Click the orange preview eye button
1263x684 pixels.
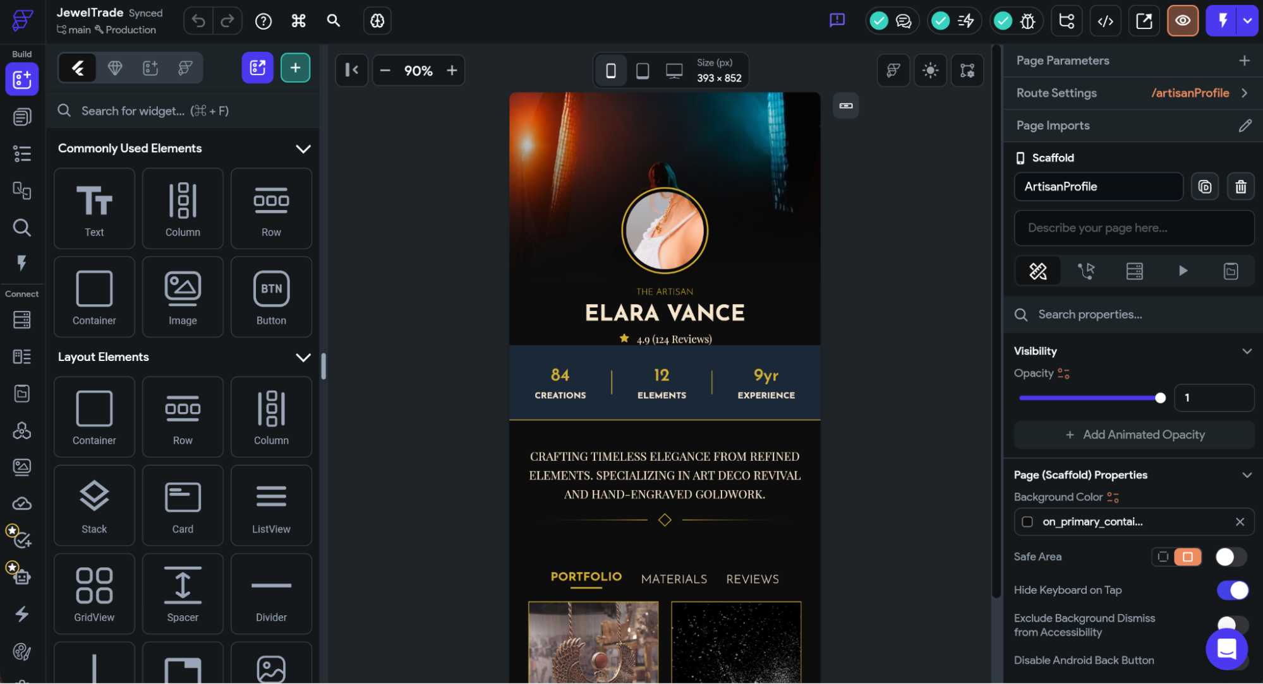pyautogui.click(x=1183, y=21)
